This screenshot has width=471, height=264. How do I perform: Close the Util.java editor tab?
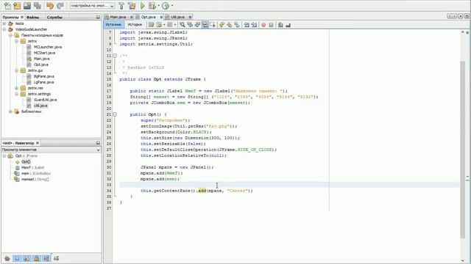click(190, 17)
